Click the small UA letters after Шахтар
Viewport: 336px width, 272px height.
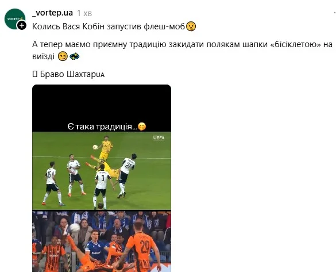(x=102, y=75)
